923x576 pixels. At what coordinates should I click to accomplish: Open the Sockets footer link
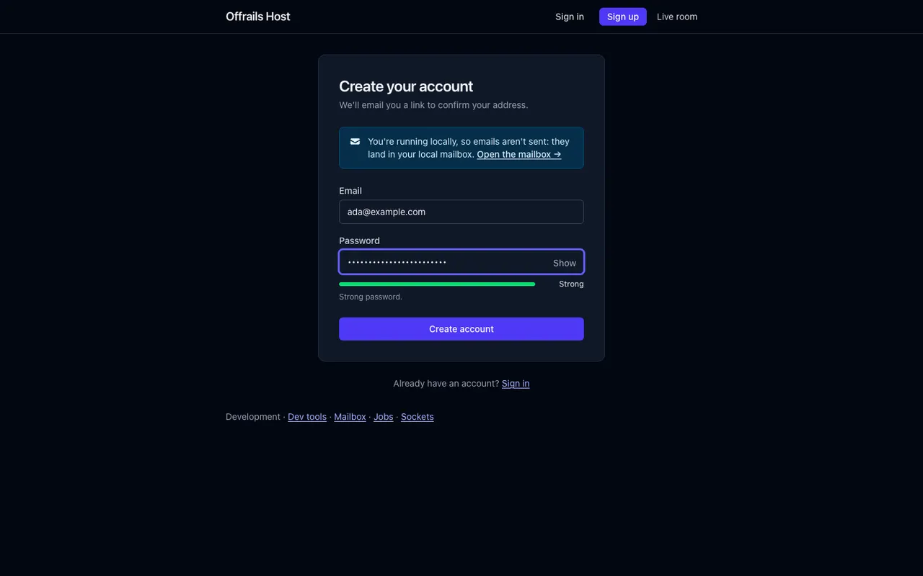pos(418,417)
